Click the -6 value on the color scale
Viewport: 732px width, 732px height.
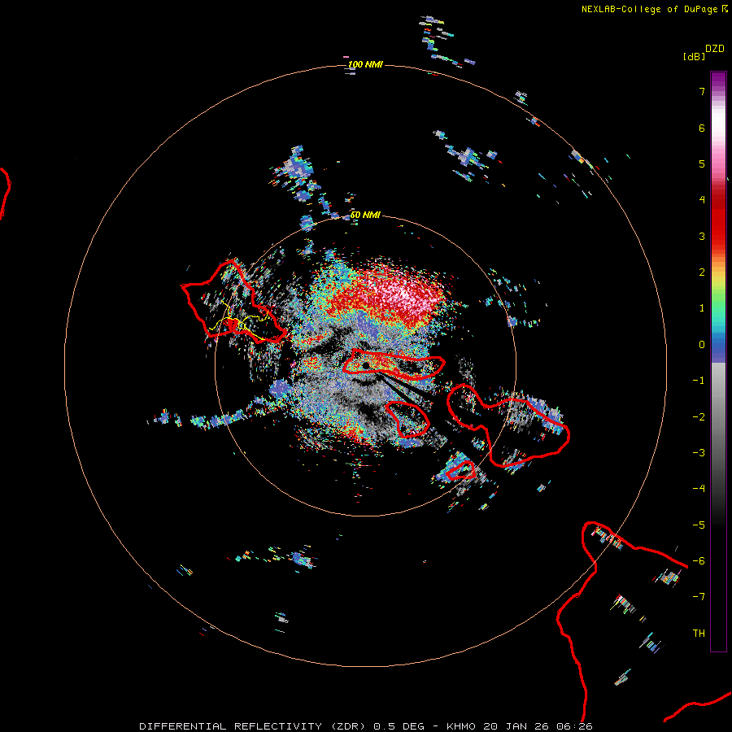(699, 561)
